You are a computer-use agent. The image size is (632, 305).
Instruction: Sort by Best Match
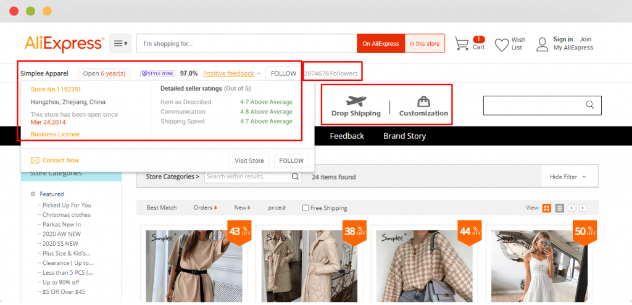(162, 208)
